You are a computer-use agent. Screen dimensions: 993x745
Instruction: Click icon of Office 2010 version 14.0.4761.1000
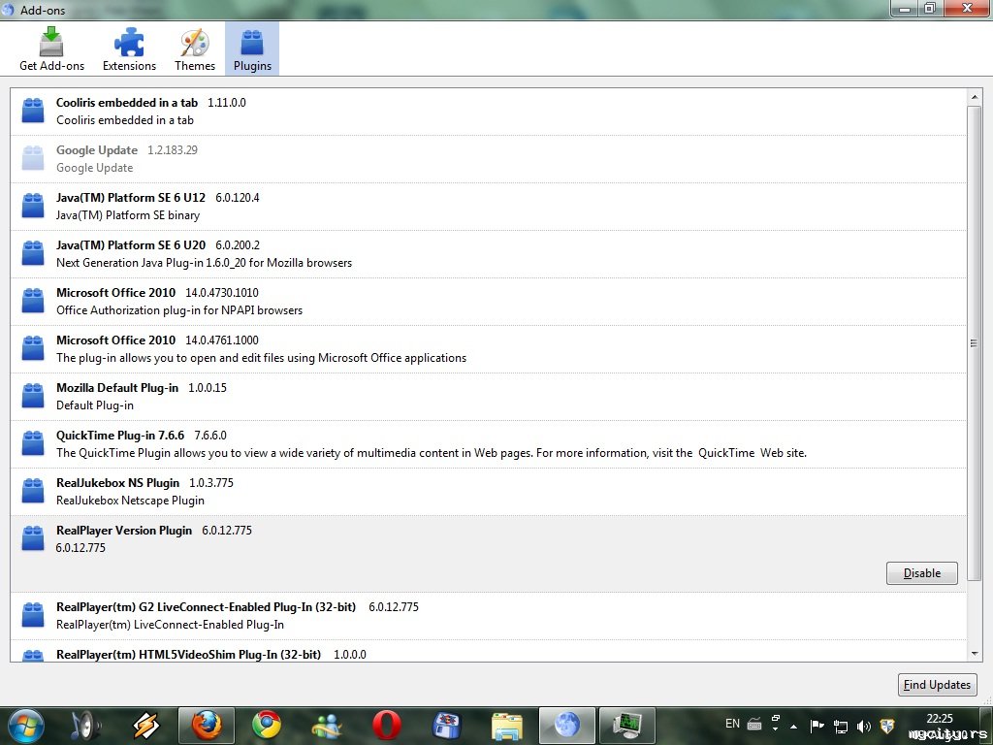click(x=33, y=348)
